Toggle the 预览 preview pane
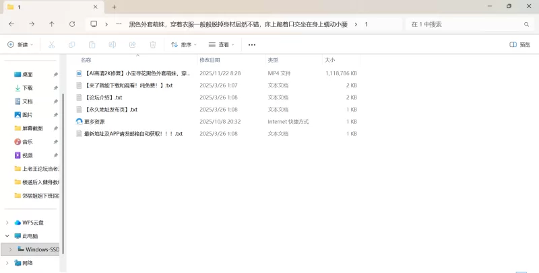Image resolution: width=539 pixels, height=273 pixels. click(519, 44)
